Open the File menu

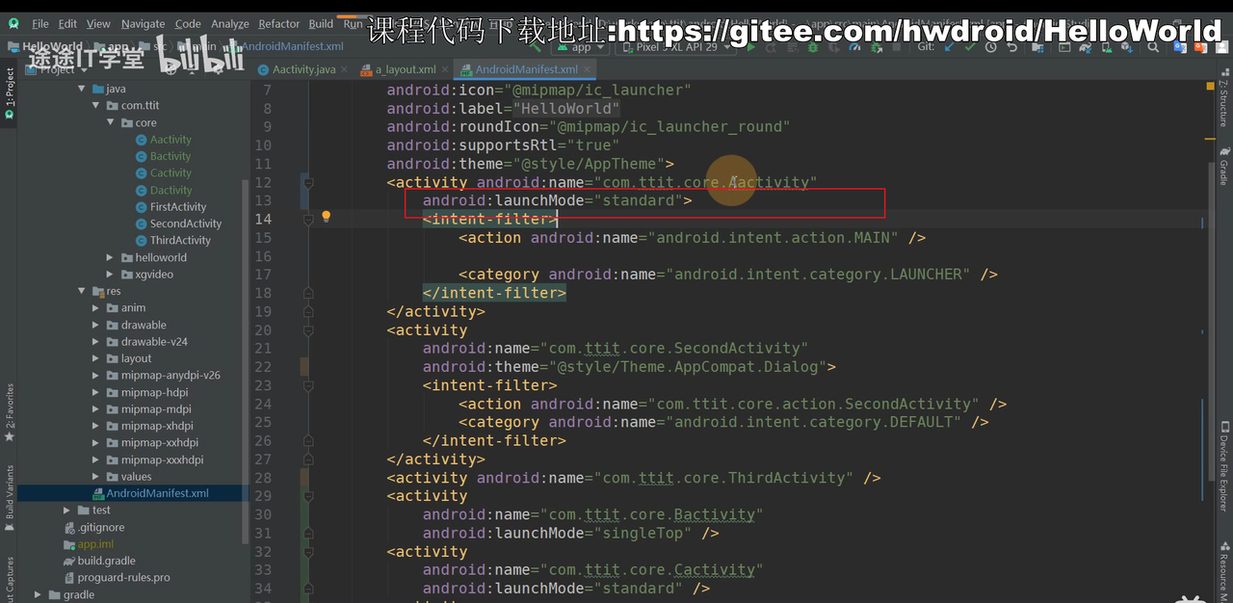point(40,23)
